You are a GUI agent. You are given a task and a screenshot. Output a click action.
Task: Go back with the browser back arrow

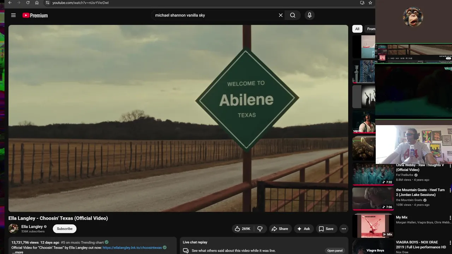tap(10, 2)
